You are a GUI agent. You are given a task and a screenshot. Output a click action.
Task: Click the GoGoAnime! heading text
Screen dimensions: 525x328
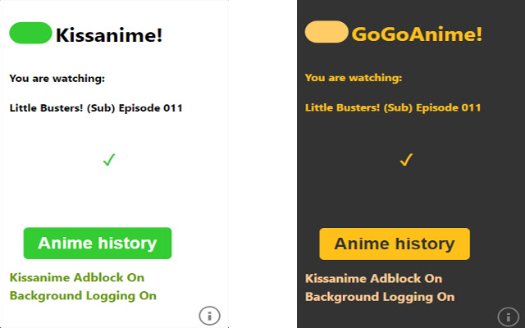417,34
